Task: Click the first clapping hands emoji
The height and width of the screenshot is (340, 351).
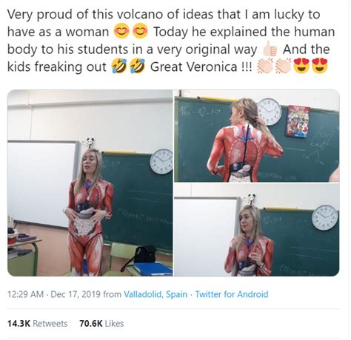Action: click(265, 67)
